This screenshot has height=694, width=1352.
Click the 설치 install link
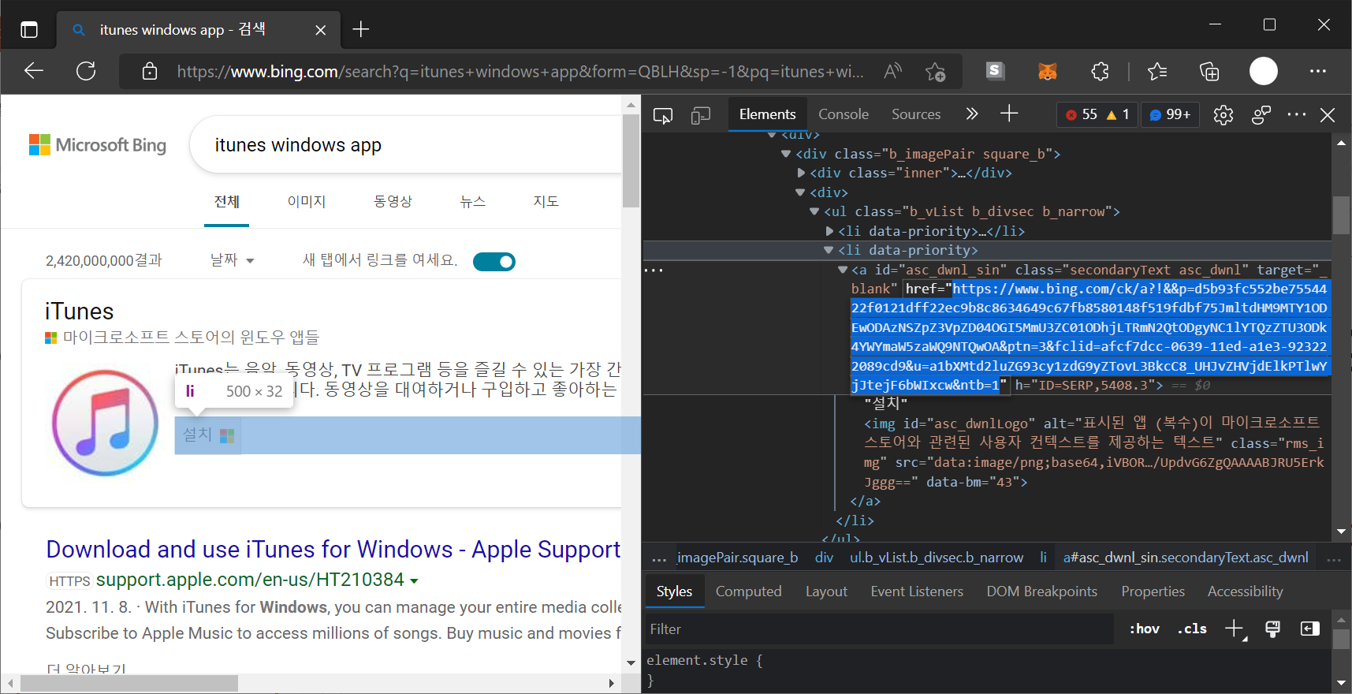208,435
